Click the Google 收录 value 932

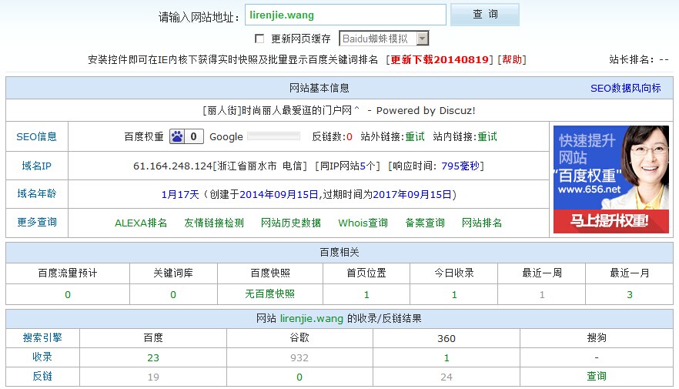pos(299,358)
